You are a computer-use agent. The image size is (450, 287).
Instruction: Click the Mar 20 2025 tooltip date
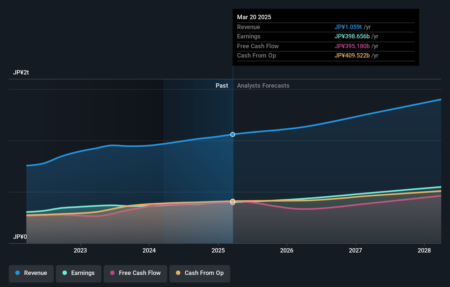pos(254,17)
